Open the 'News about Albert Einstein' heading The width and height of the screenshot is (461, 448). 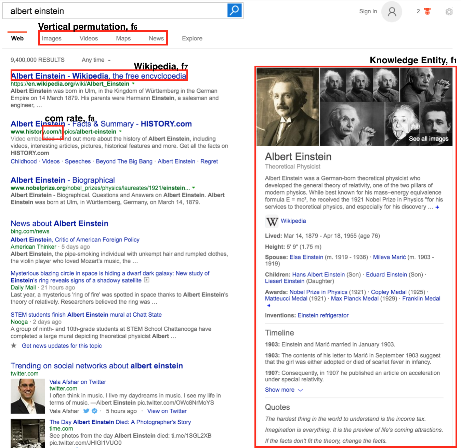pos(60,223)
